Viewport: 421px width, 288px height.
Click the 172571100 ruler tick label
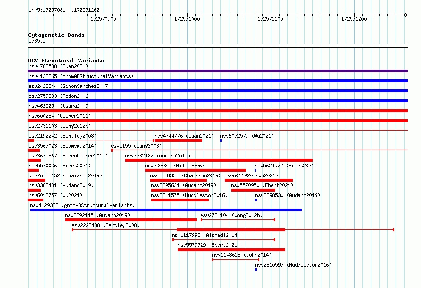tap(270, 19)
